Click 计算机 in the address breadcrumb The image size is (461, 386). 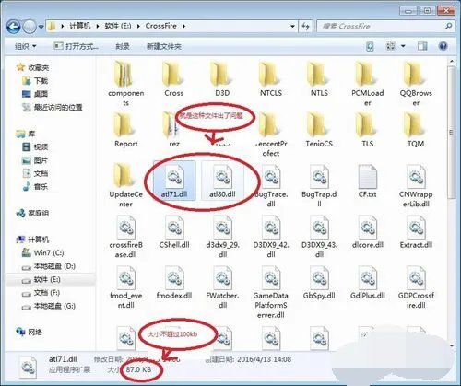tap(79, 26)
